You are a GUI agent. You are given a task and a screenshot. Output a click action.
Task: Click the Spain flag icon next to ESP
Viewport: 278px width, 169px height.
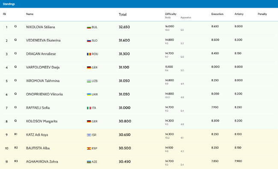[89, 148]
